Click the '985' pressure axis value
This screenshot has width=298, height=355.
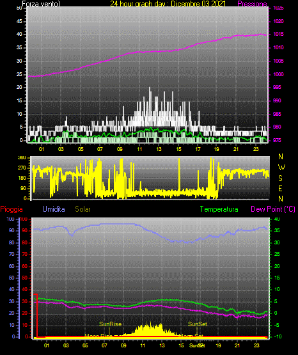[278, 114]
